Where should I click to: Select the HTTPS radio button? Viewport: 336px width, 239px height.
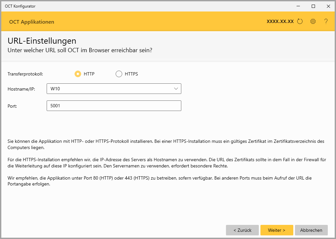click(119, 74)
